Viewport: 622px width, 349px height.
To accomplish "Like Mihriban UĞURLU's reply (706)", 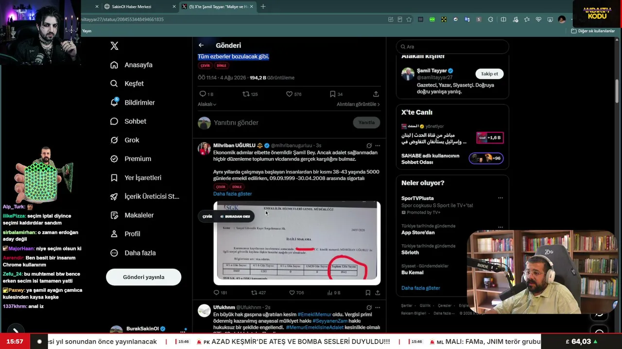I will coord(296,293).
